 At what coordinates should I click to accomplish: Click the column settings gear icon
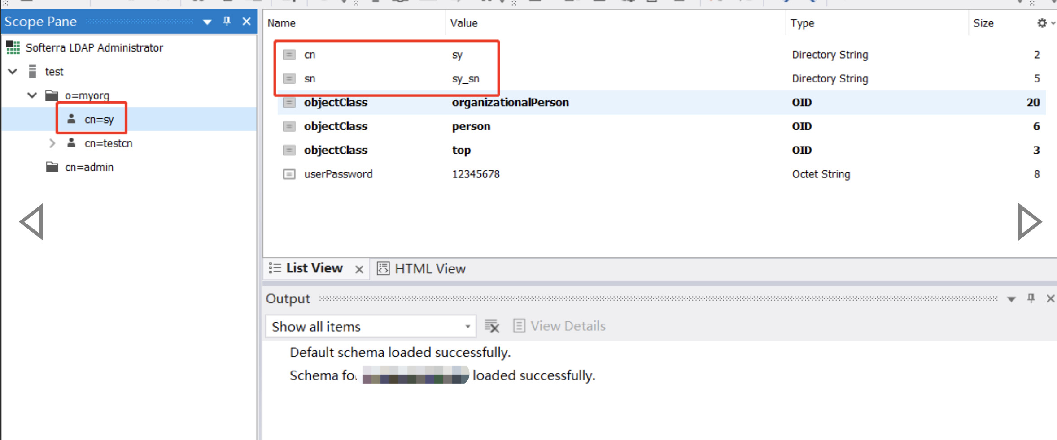(1042, 23)
